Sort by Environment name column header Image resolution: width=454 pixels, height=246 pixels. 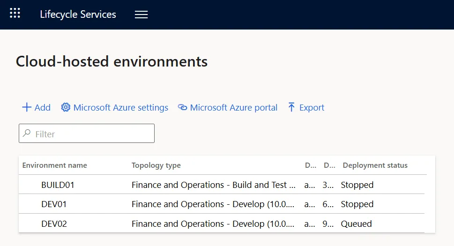[x=54, y=165]
